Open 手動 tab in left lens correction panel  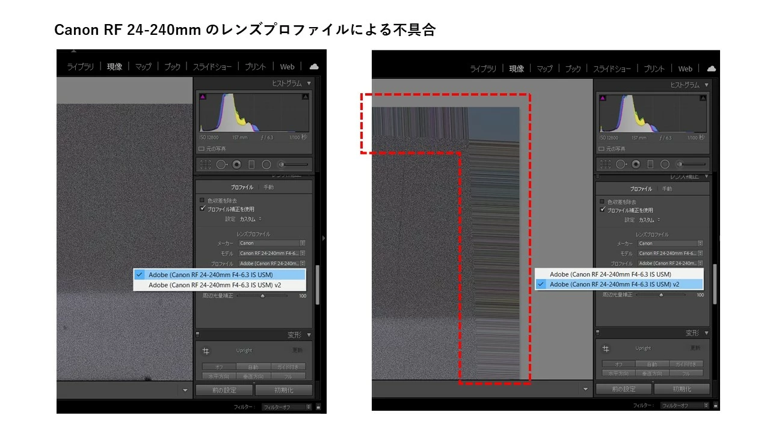tap(268, 187)
